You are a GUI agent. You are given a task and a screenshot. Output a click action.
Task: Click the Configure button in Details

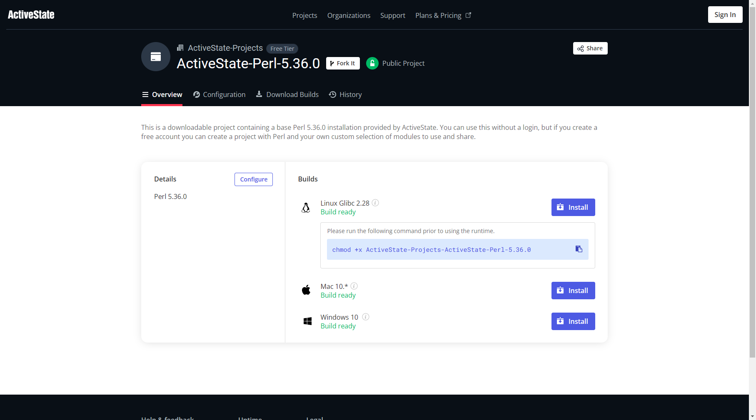click(254, 179)
